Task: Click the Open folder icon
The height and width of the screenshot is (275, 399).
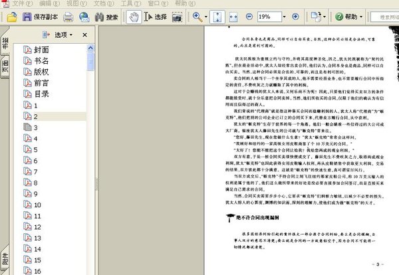Action: (x=11, y=17)
